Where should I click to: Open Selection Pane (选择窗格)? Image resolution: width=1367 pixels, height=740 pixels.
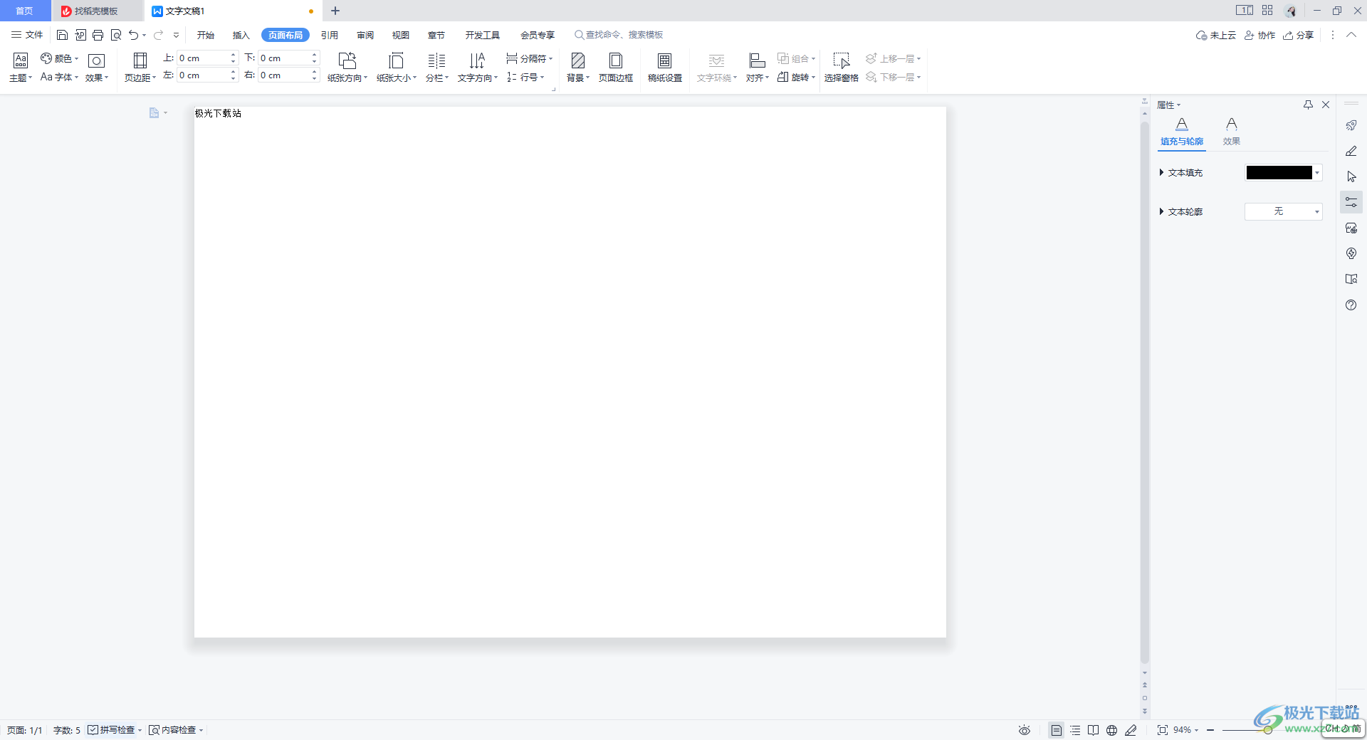(842, 68)
